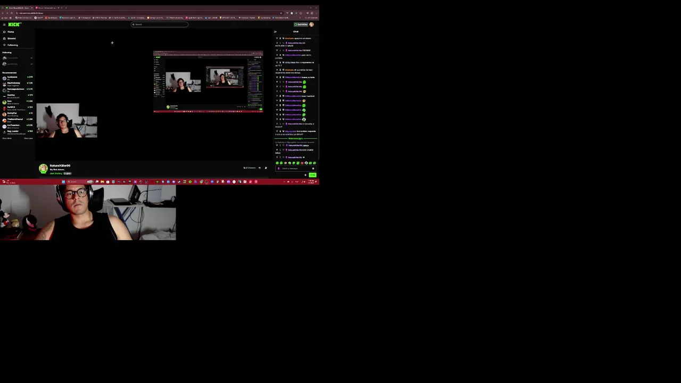
Task: Open a new browser tab
Action: click(x=66, y=8)
